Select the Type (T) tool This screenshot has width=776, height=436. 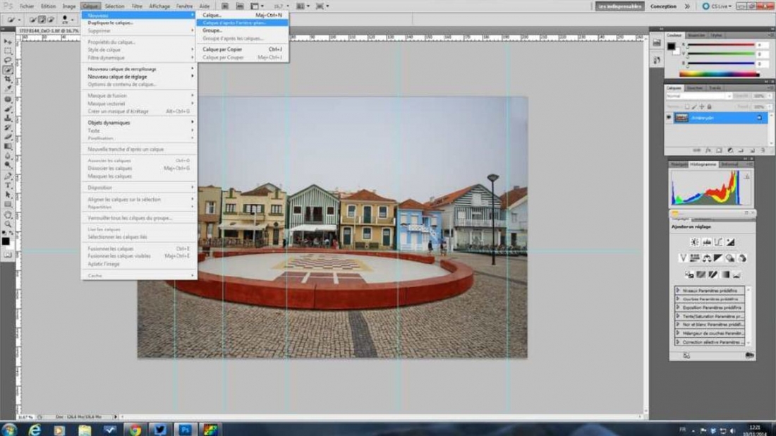click(x=8, y=186)
